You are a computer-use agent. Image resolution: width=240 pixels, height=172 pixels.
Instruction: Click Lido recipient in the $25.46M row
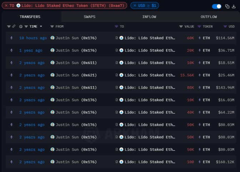[x=150, y=75]
